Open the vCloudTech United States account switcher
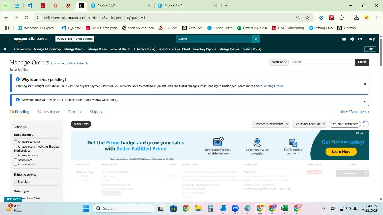The image size is (383, 215). pyautogui.click(x=75, y=39)
